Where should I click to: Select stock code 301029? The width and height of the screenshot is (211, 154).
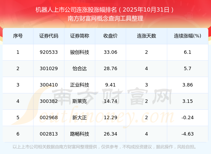point(49,69)
